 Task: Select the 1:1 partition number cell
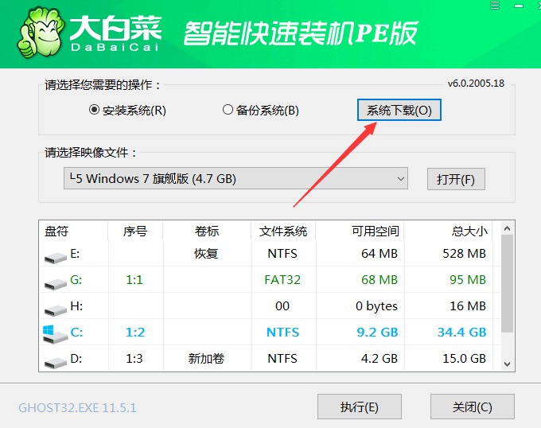134,280
